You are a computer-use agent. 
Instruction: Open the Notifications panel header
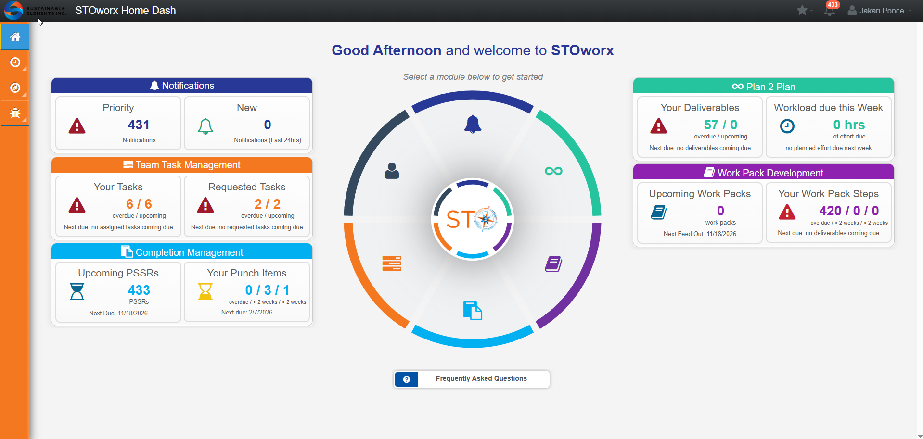(x=182, y=86)
